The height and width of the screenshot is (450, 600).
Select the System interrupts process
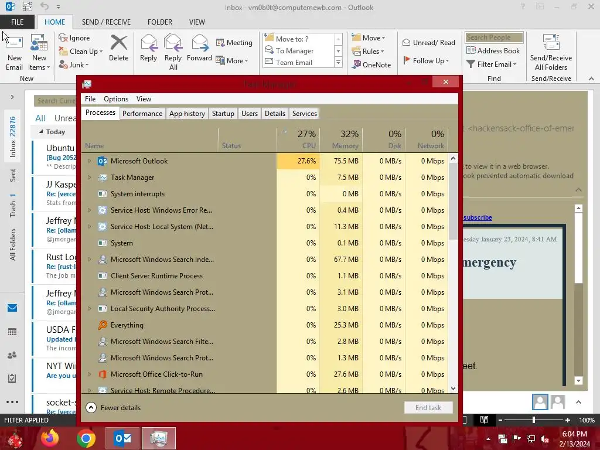(265, 194)
